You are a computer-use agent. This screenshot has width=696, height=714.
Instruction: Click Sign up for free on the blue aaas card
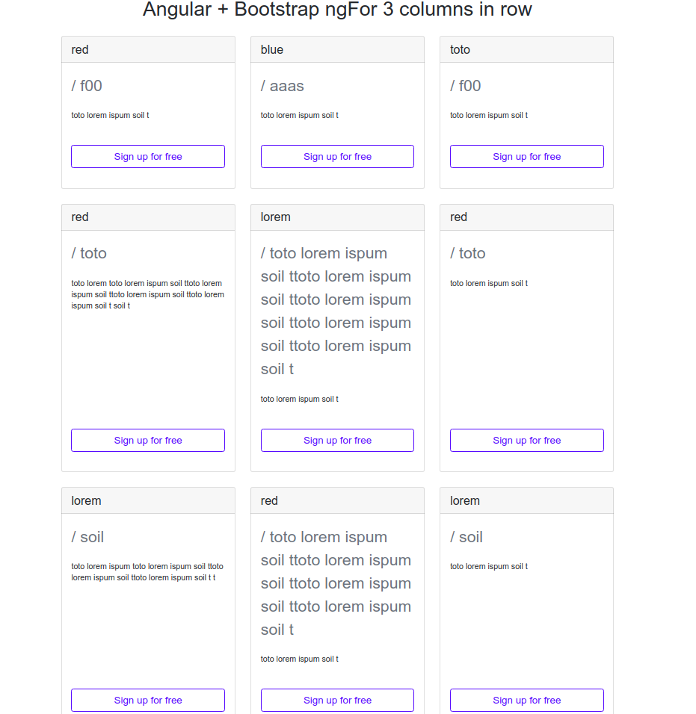pos(337,156)
